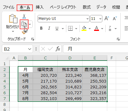The image size is (128, 111).
Task: Select the 7月 cell
Action: click(x=25, y=93)
